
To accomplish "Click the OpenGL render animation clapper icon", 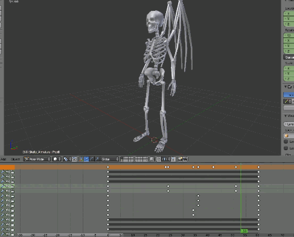I will pyautogui.click(x=185, y=159).
